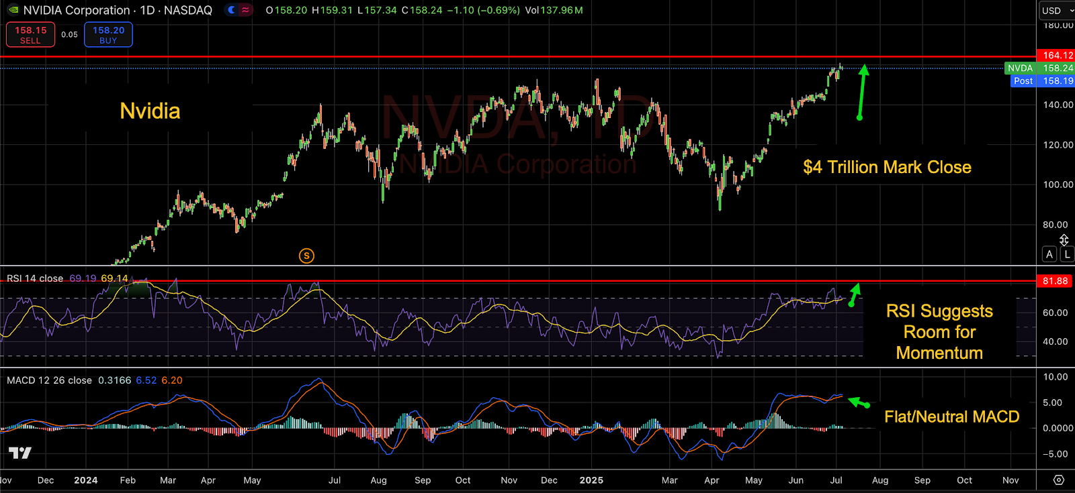Click the 0.0000 MACD axis label
Viewport: 1075px width, 493px height.
coord(1058,428)
